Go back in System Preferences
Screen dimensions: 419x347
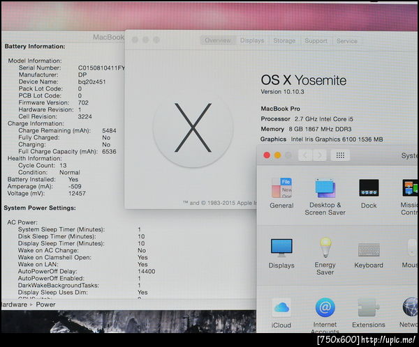pyautogui.click(x=305, y=155)
